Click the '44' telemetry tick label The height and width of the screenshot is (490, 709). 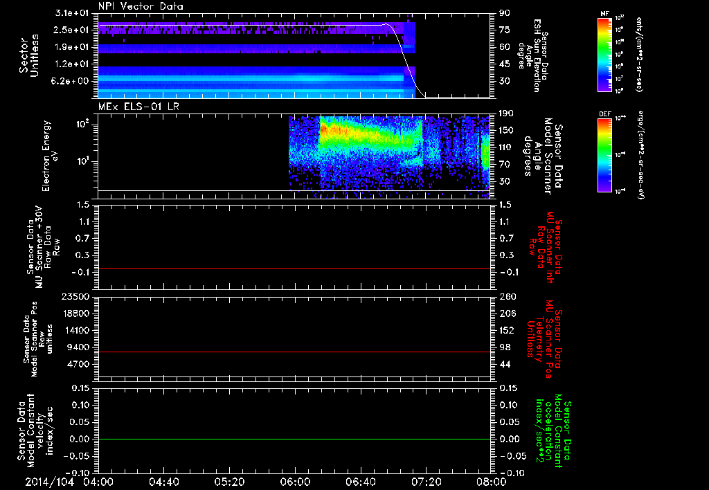click(504, 364)
